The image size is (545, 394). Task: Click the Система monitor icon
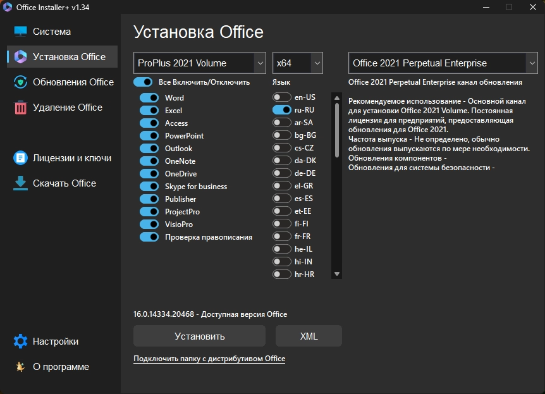click(21, 32)
